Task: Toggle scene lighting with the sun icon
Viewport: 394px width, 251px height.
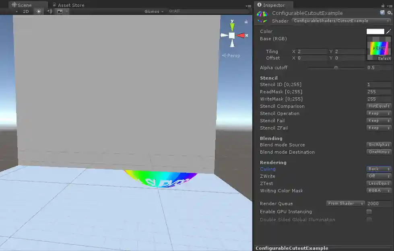Action: pos(39,11)
